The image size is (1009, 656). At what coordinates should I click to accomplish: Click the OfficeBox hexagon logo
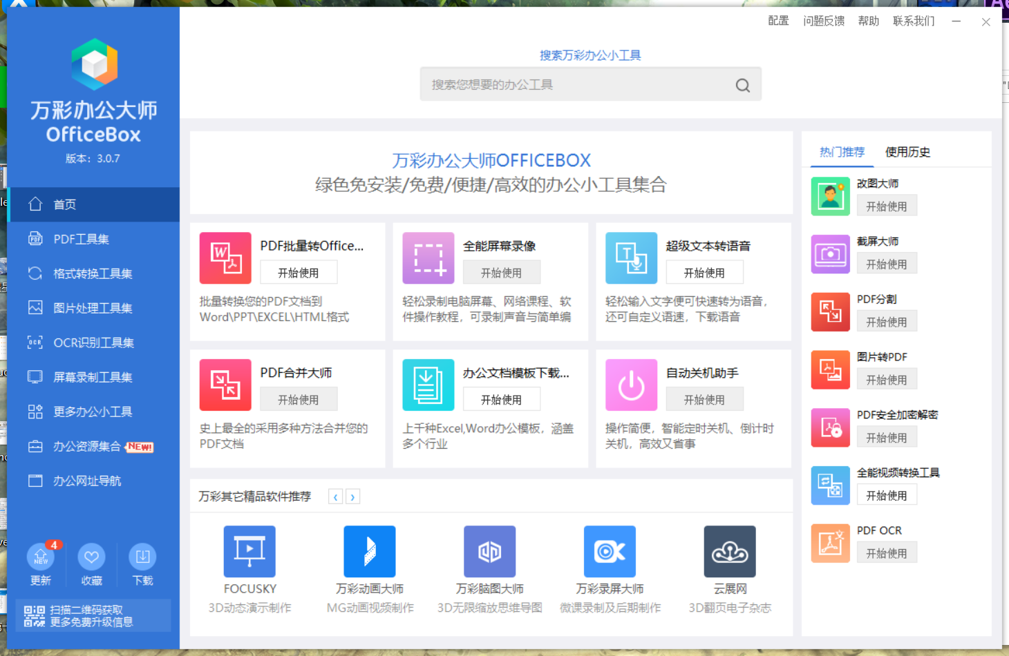click(95, 64)
